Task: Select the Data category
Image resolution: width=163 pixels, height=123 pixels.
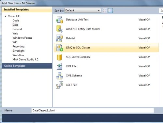Action: 15,25
